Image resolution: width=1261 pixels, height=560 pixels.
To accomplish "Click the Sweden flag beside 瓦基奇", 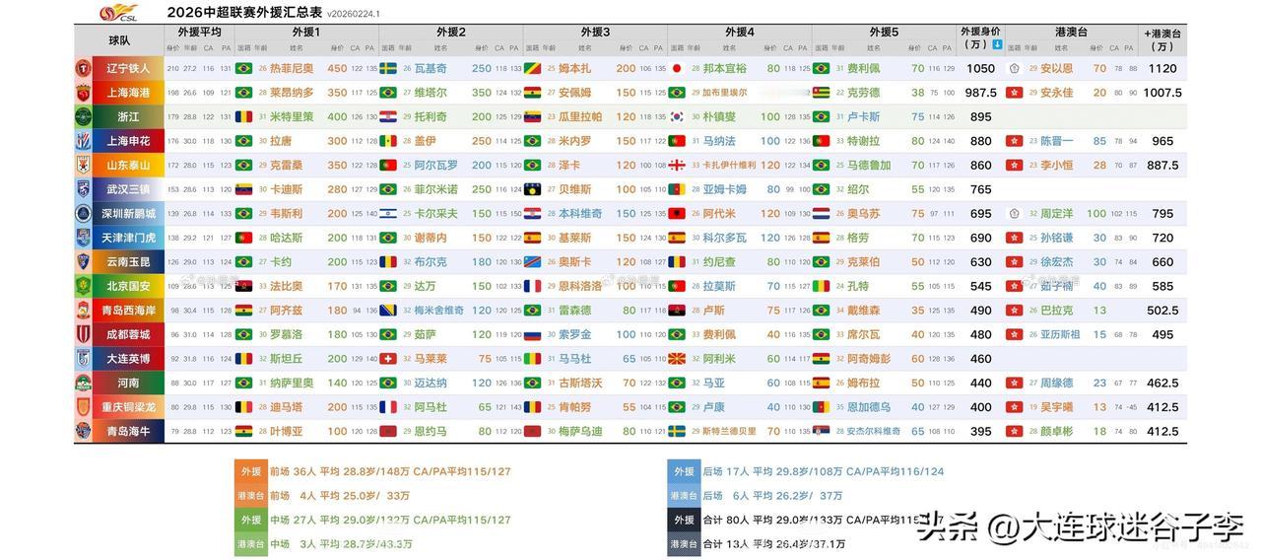I will (x=388, y=68).
